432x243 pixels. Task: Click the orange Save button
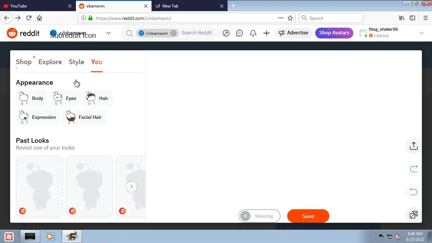(x=308, y=216)
